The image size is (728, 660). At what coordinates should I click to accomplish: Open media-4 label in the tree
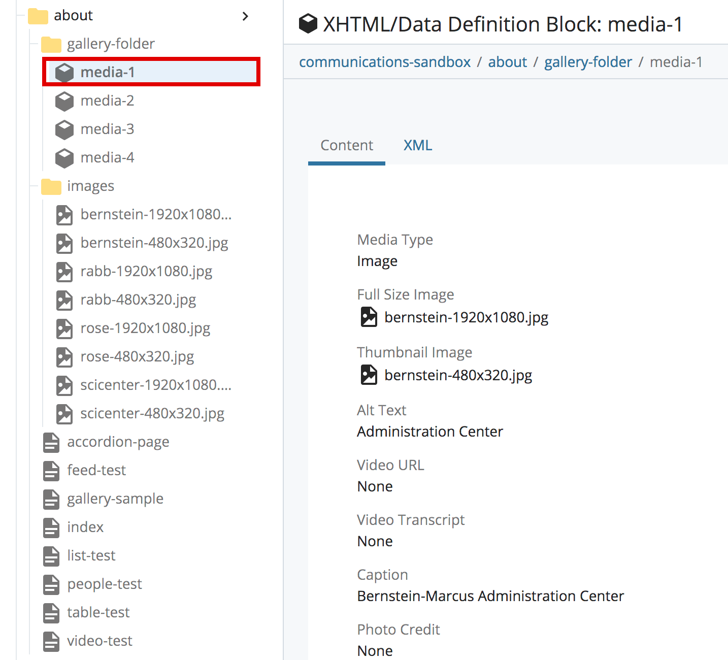tap(108, 158)
